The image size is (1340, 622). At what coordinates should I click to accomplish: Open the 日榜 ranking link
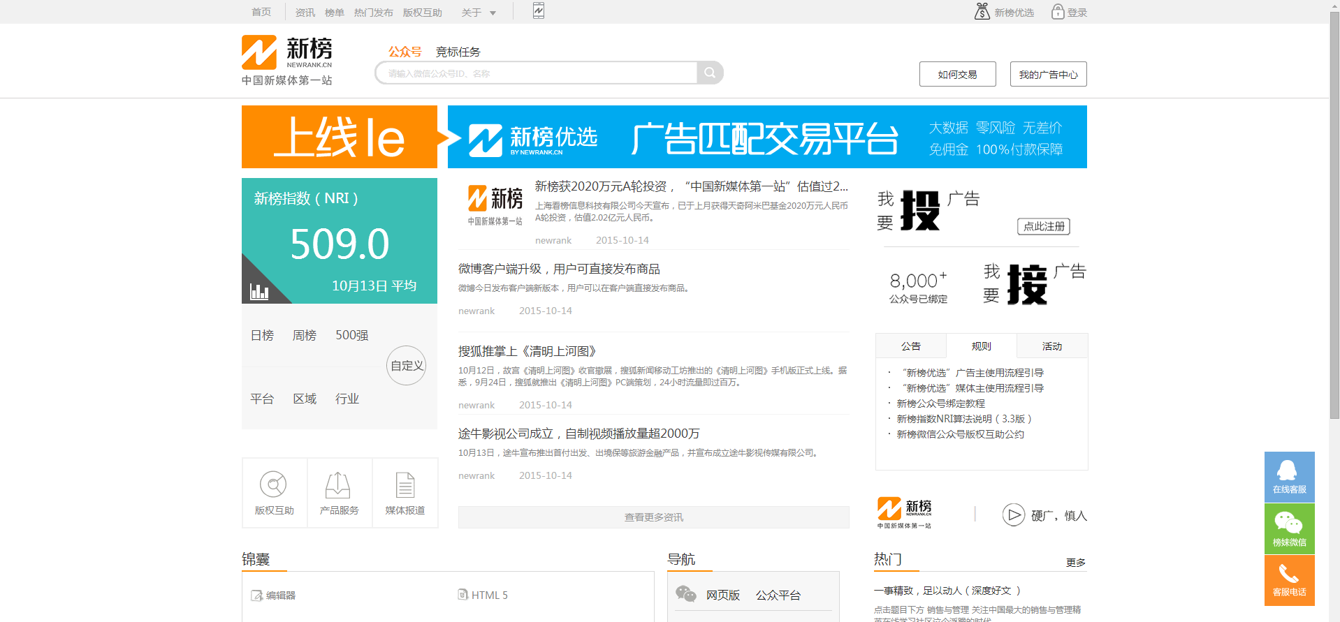(263, 335)
